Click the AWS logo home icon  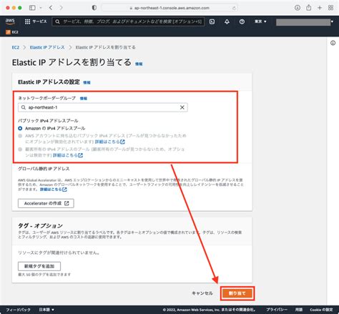pos(10,21)
